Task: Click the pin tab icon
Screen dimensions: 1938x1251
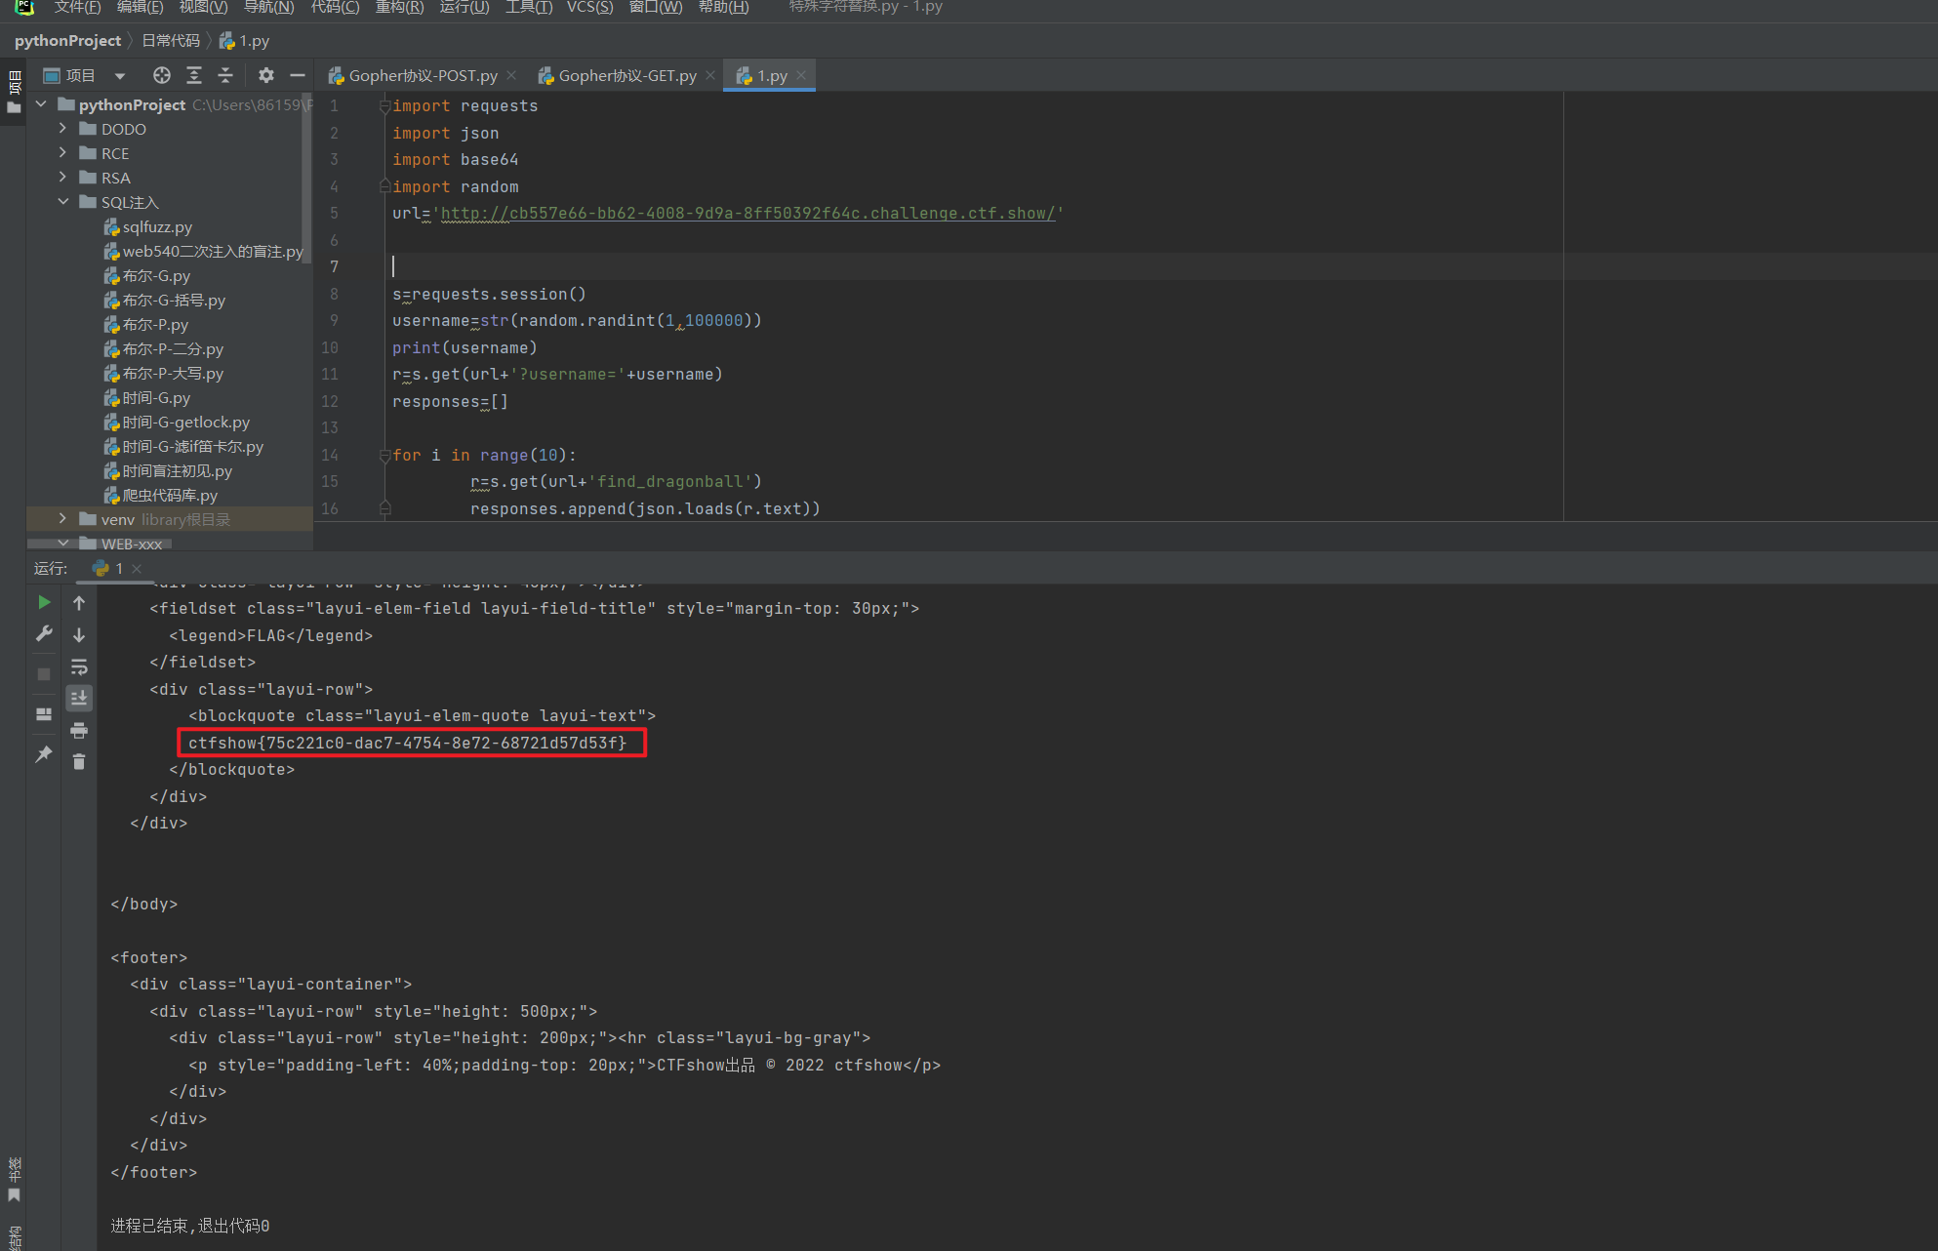Action: click(44, 754)
